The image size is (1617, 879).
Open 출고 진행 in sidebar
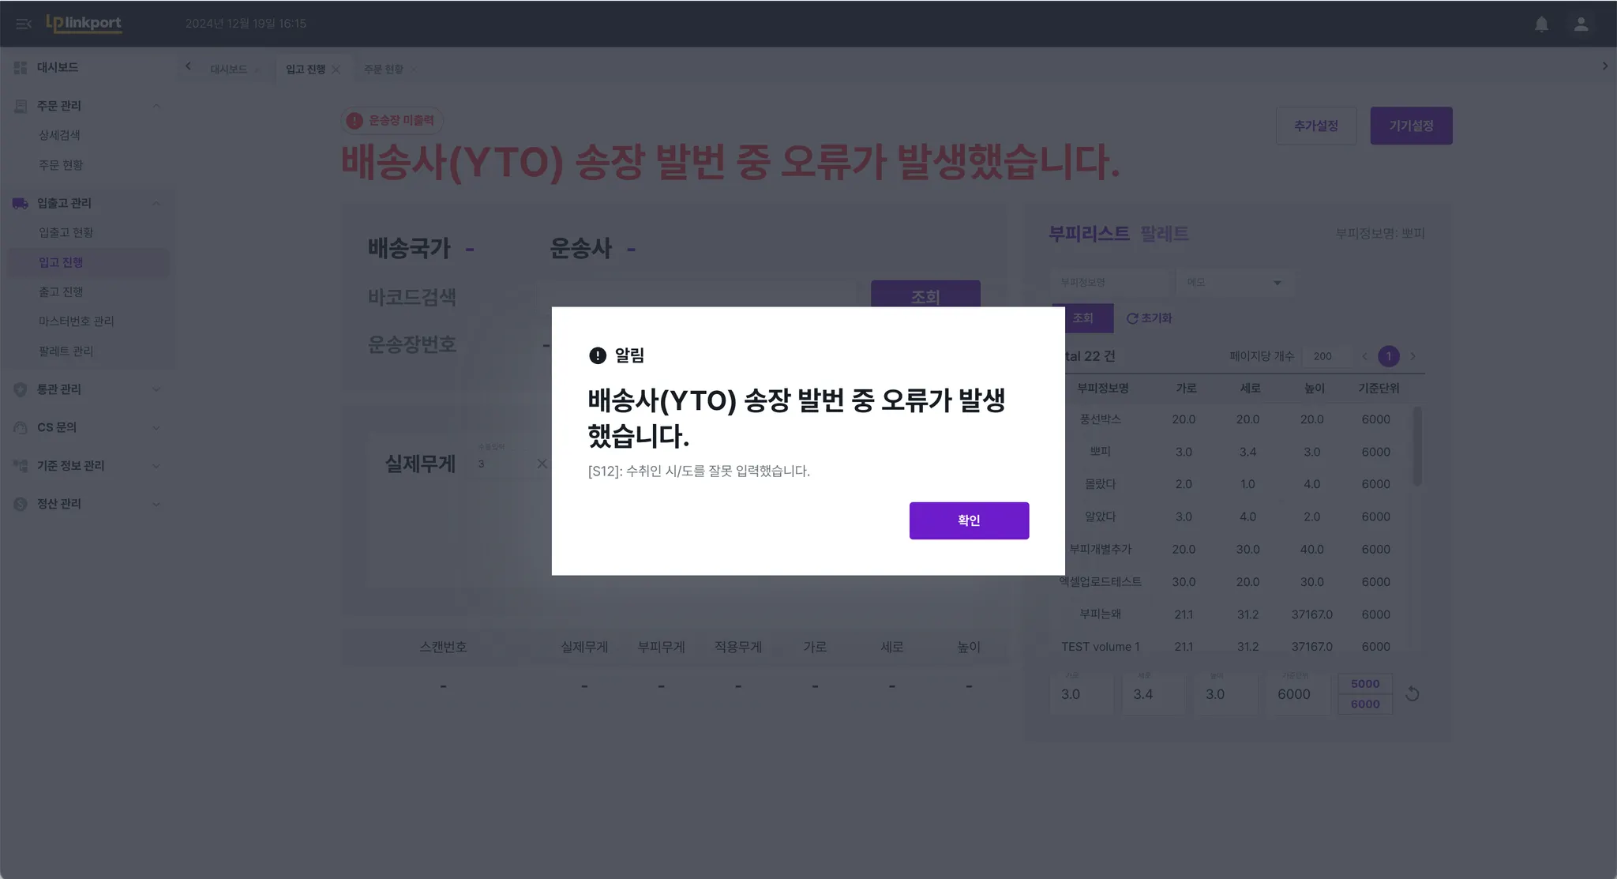61,292
